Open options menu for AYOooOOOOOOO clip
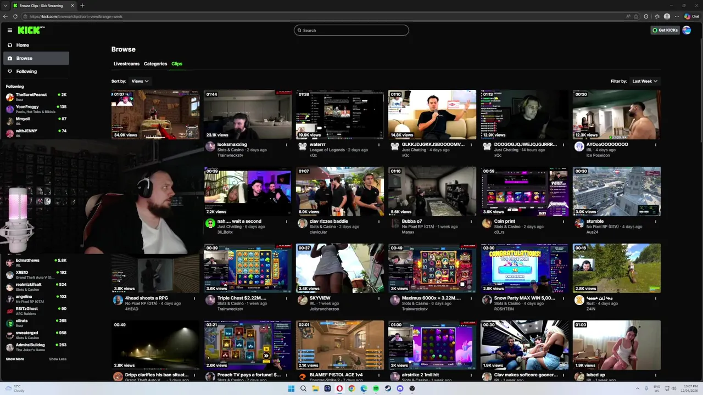 click(x=655, y=145)
